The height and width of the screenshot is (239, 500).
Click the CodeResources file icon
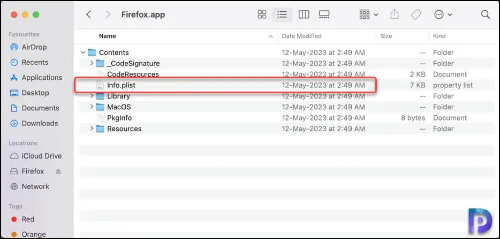(100, 74)
